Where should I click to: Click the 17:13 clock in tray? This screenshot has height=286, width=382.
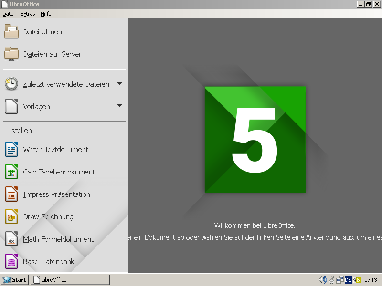371,280
